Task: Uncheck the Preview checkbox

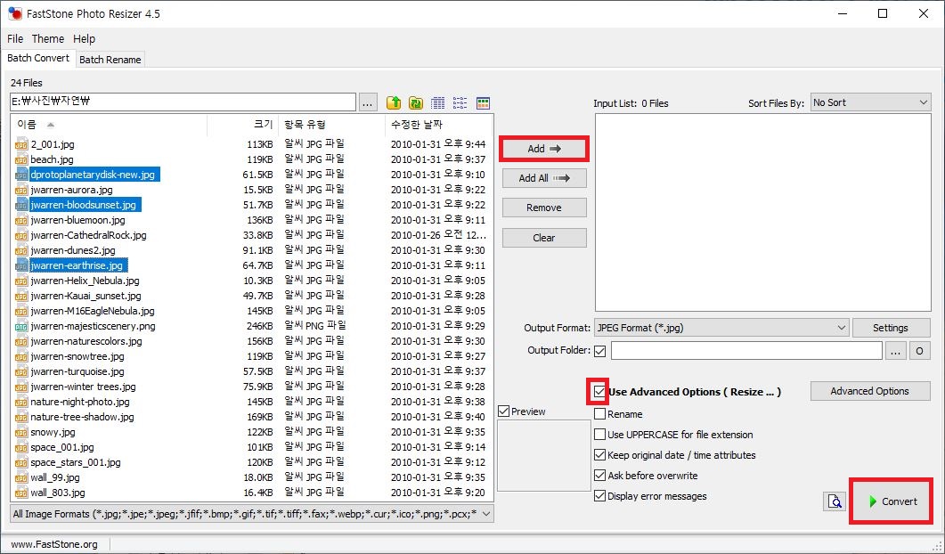Action: 504,411
